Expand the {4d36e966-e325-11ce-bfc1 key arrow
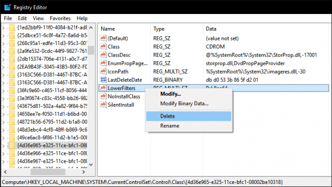The image size is (332, 187). click(x=4, y=153)
